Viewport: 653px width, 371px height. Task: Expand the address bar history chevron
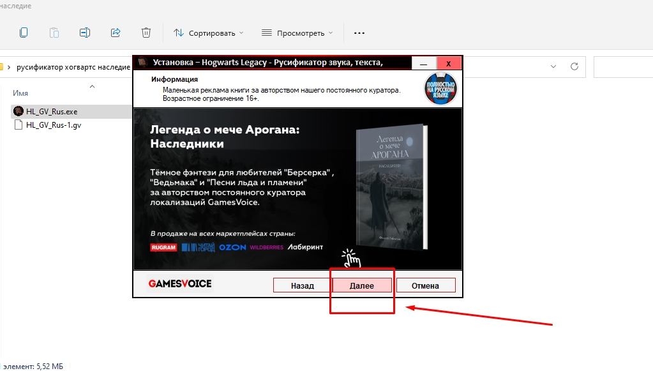553,66
